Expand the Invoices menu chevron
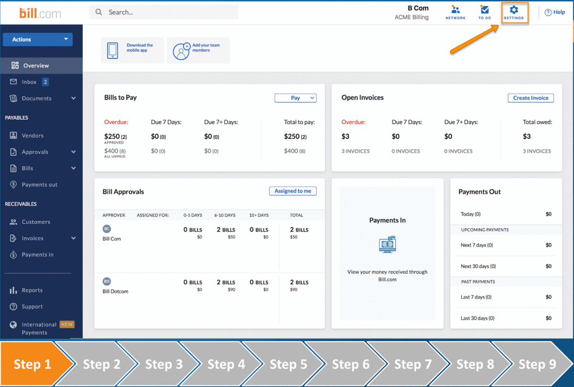574x387 pixels. point(74,238)
